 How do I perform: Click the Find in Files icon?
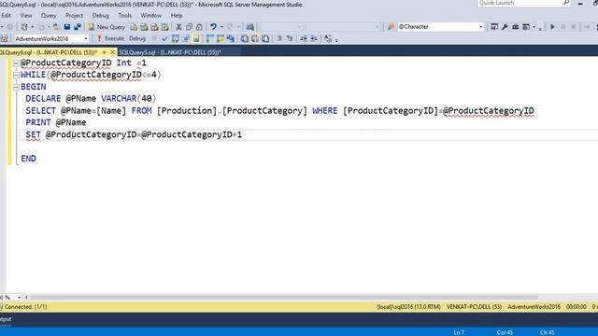[x=391, y=27]
